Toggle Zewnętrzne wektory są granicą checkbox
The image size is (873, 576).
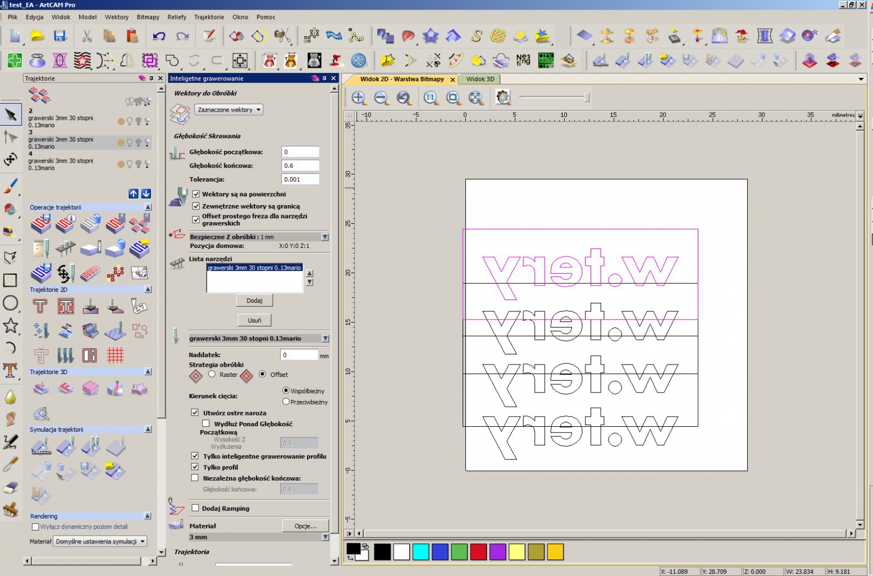tap(196, 206)
